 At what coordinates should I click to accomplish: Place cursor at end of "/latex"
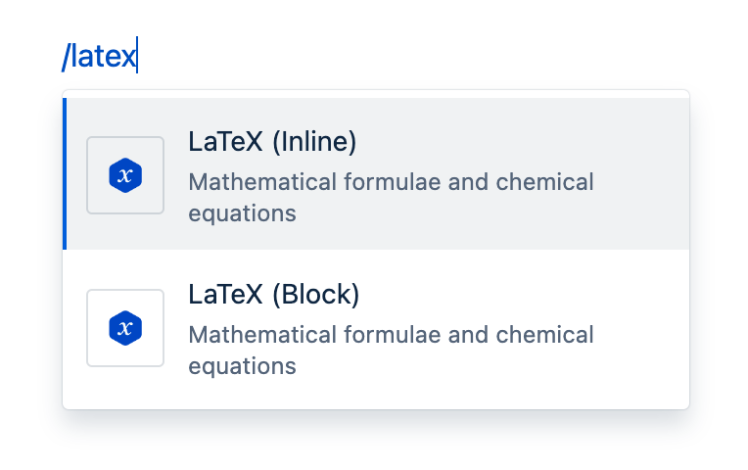[137, 57]
